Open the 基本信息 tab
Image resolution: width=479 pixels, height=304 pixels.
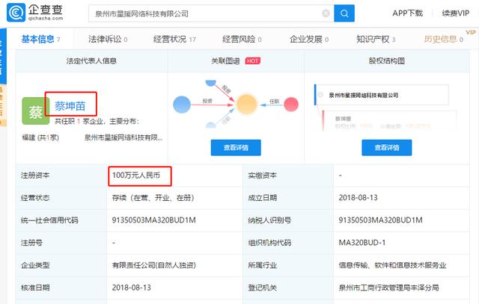40,39
